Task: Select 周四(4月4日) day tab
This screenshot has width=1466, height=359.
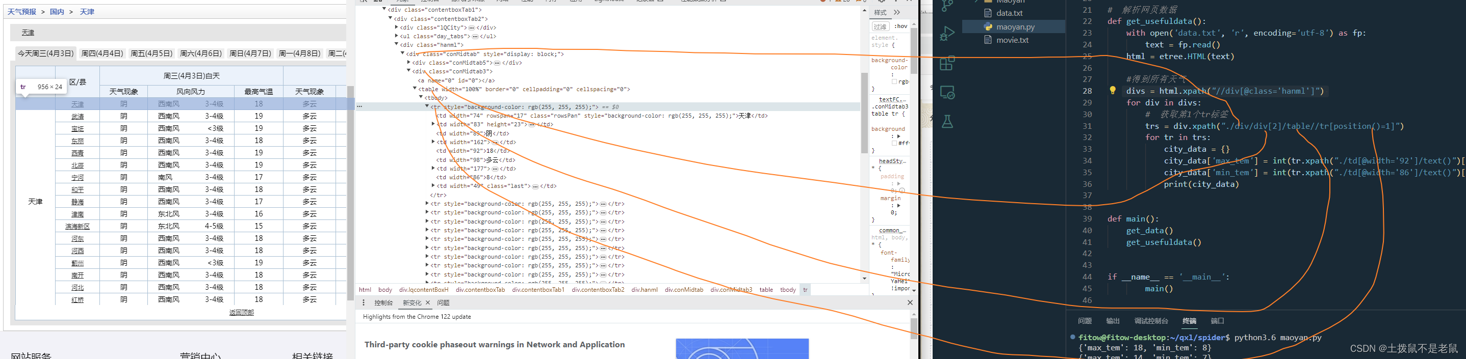Action: [x=102, y=53]
